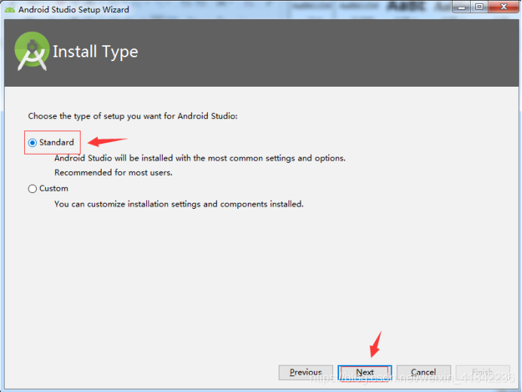The image size is (522, 392).
Task: Click the text 'Recommended for most users.'
Action: 113,173
